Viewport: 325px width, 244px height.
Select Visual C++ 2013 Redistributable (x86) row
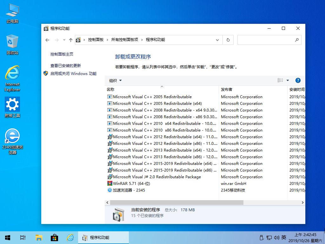click(162, 157)
